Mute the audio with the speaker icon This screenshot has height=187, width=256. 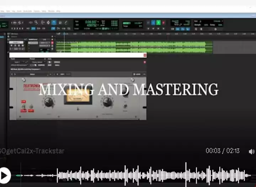(251, 151)
